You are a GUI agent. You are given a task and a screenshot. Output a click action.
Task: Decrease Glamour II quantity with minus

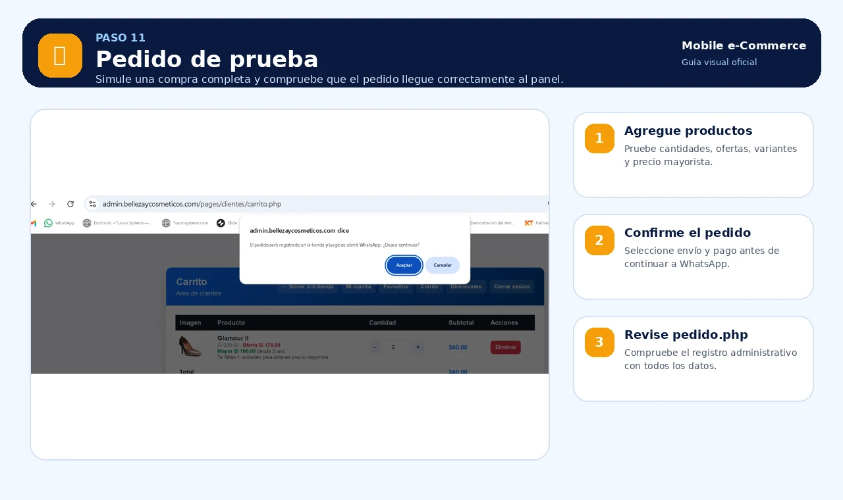375,347
